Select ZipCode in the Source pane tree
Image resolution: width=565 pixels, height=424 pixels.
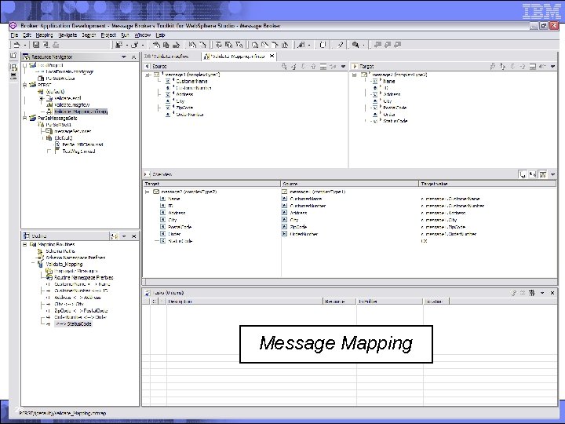(184, 108)
